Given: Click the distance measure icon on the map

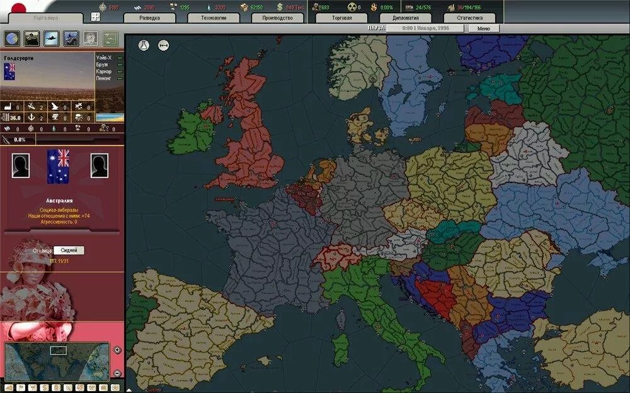Looking at the screenshot, I should [163, 45].
